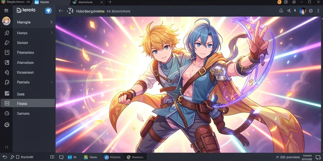Open the Vrenaiiaes sidebar item
Screen dimensions: 323x161
point(34,63)
